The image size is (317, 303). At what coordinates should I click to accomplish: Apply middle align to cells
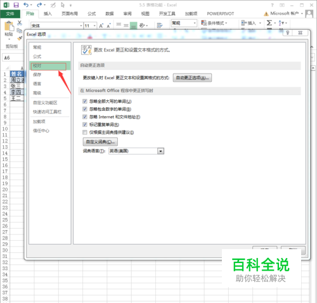point(126,25)
